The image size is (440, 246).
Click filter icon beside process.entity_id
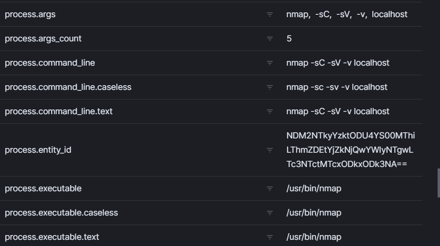coord(270,150)
